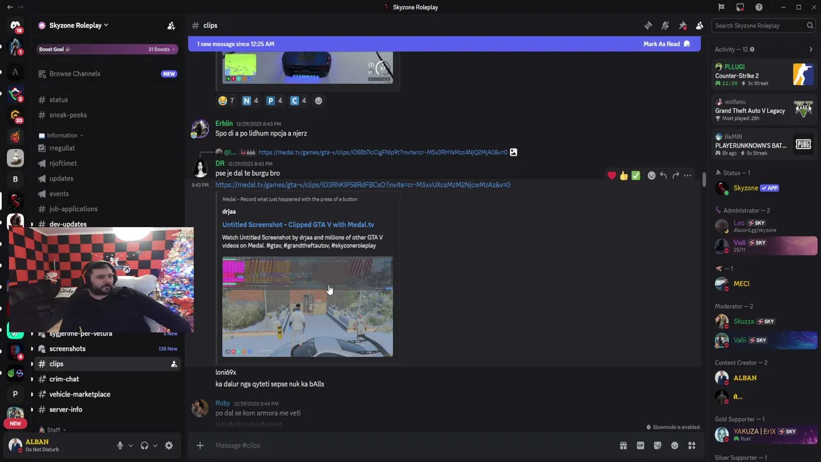821x462 pixels.
Task: Go back with the title bar arrow
Action: tap(10, 7)
